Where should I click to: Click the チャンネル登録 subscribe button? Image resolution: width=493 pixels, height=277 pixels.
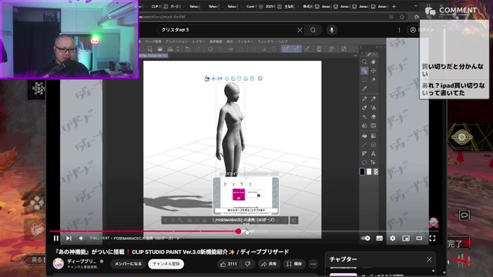(x=166, y=264)
